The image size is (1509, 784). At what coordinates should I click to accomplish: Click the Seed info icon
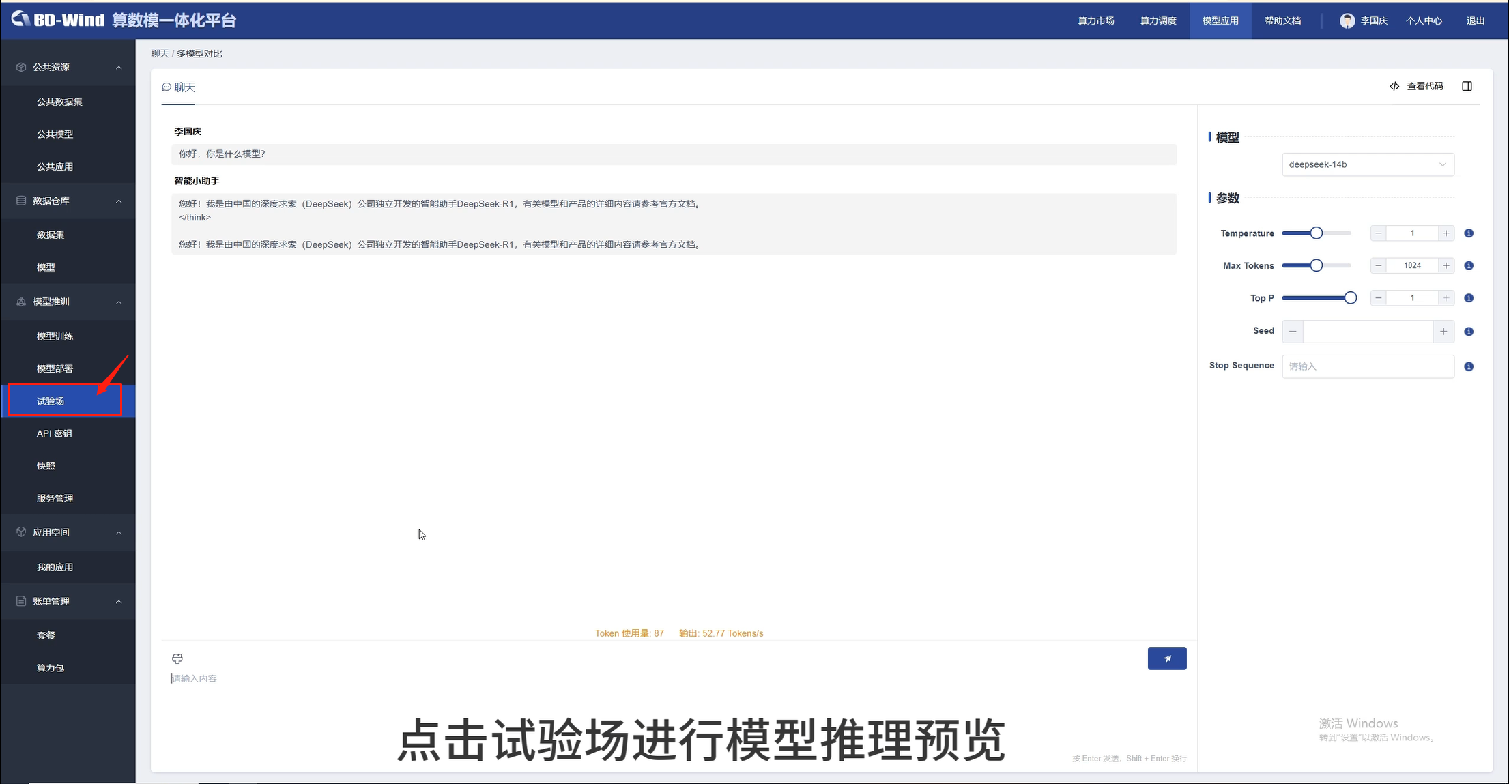pos(1469,332)
